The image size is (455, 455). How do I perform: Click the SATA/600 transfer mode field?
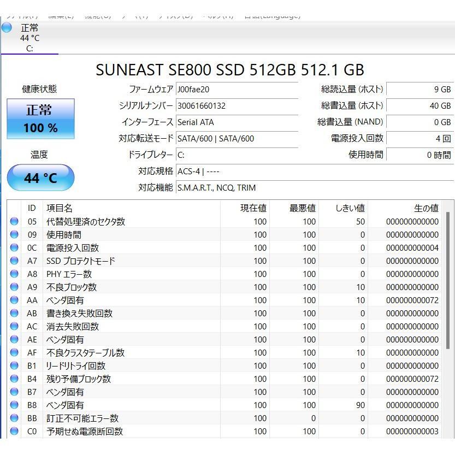coord(237,138)
